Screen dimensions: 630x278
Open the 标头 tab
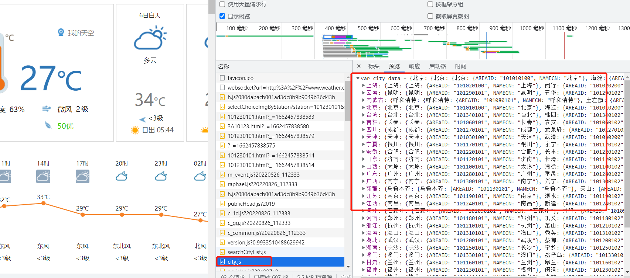click(374, 66)
